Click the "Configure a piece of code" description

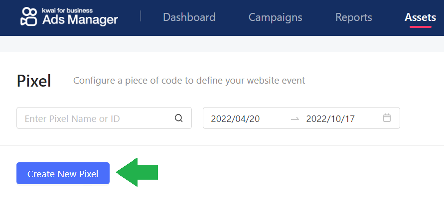click(189, 80)
